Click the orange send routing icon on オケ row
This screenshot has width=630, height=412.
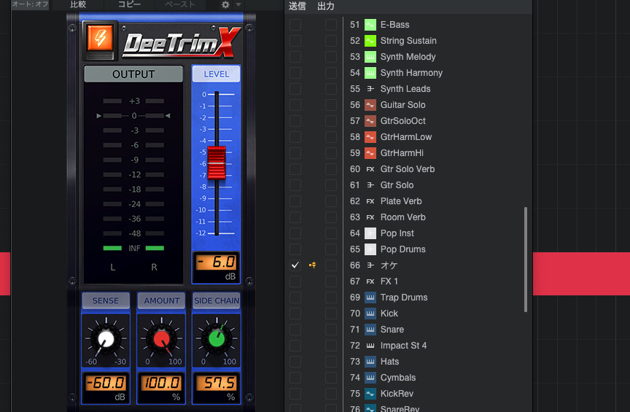pyautogui.click(x=313, y=265)
